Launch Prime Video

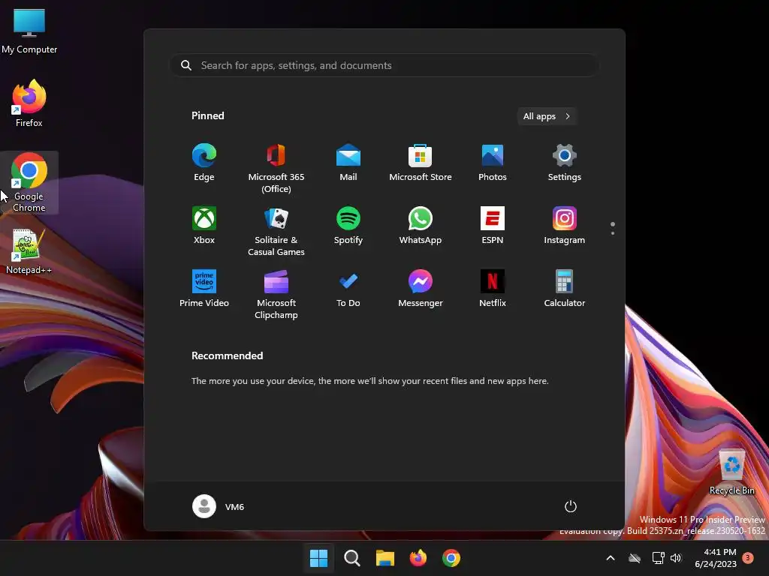coord(204,289)
